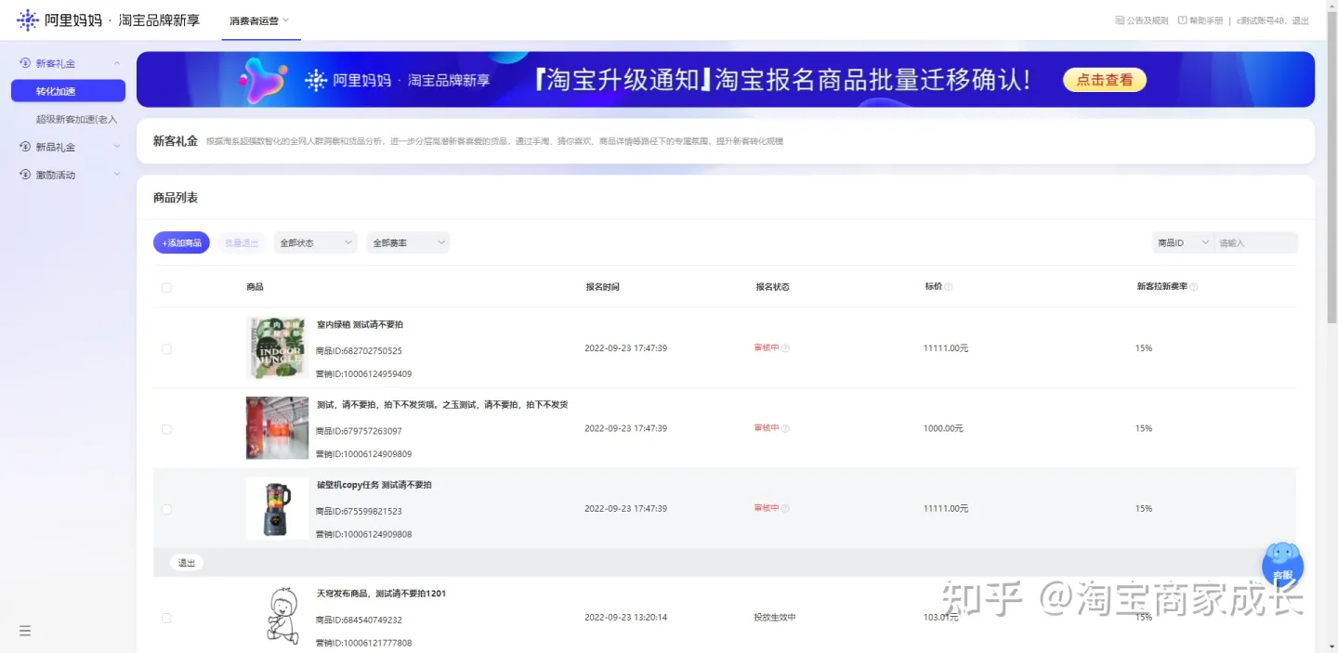This screenshot has width=1338, height=653.
Task: Collapse the sidebar with the hamburger icon
Action: click(x=25, y=631)
